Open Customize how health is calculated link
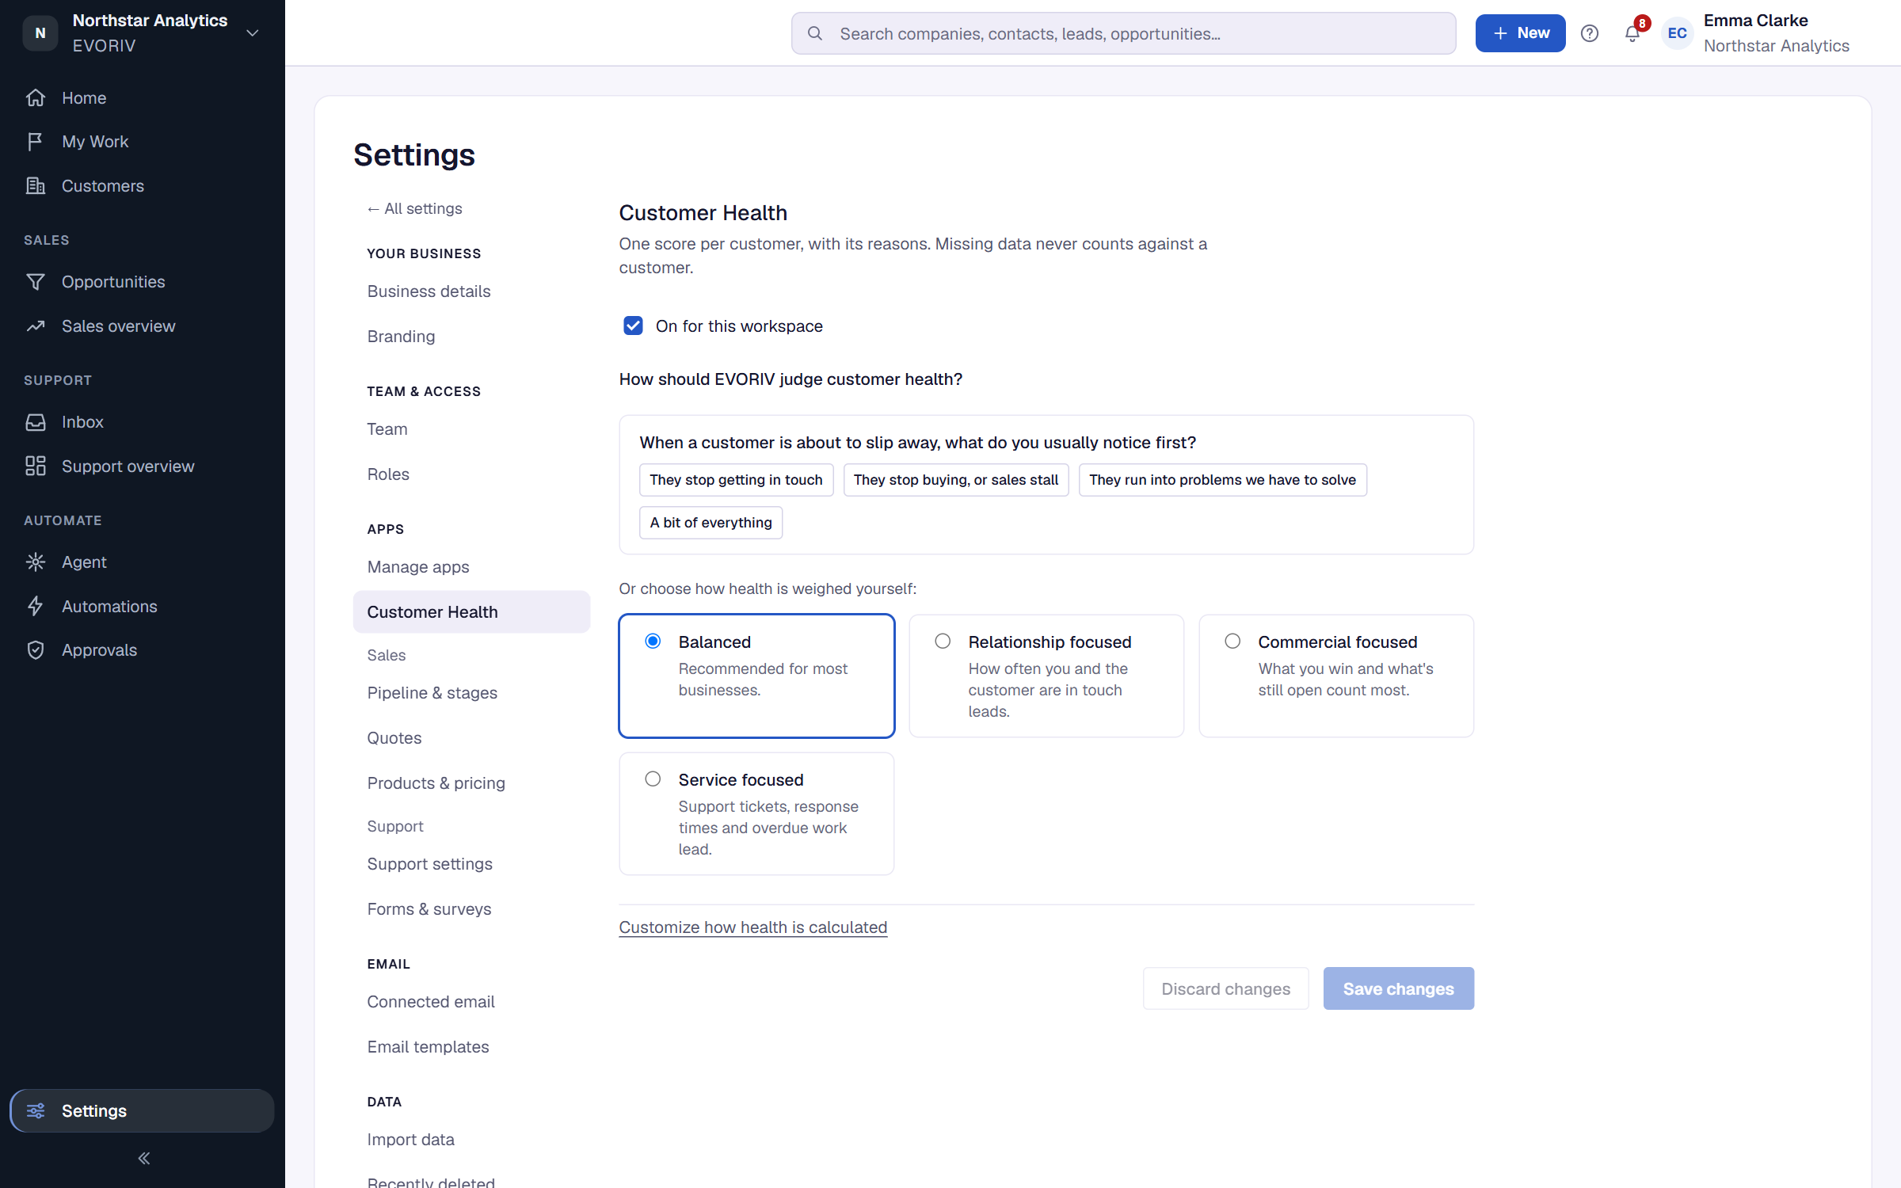 pyautogui.click(x=752, y=927)
